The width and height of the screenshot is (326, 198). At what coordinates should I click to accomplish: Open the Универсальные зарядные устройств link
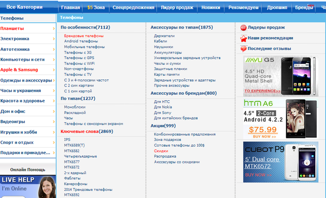[x=187, y=58]
